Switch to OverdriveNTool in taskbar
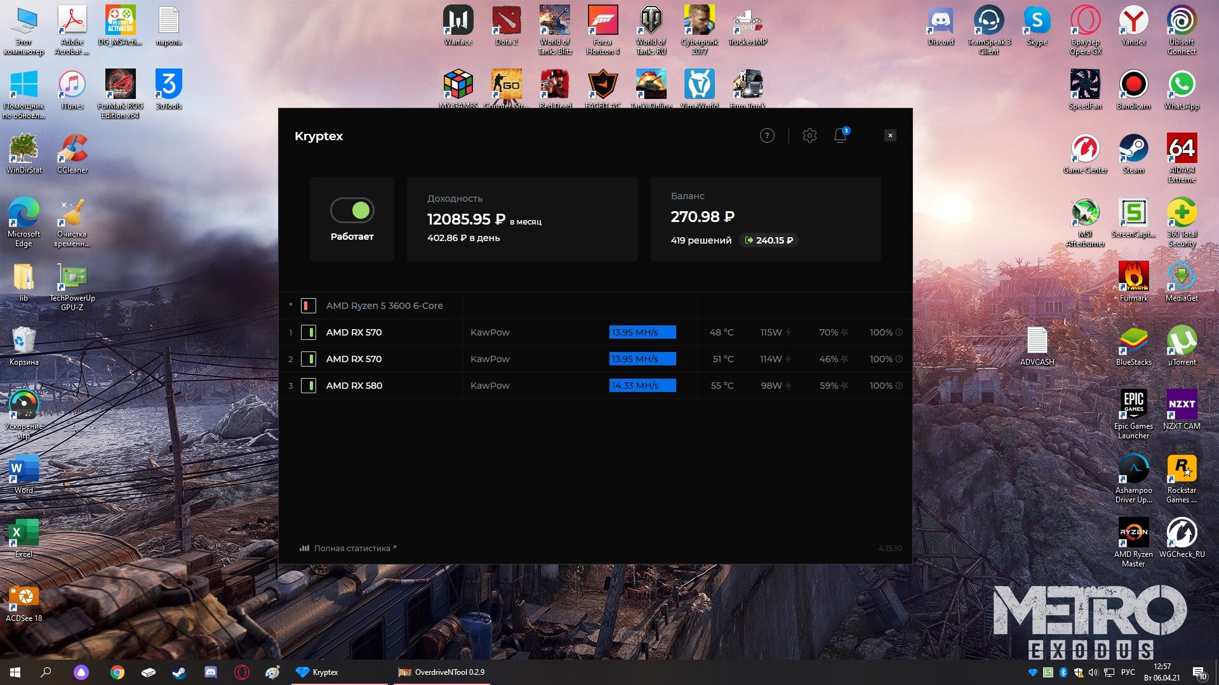Screen dimensions: 1219x685 (442, 672)
